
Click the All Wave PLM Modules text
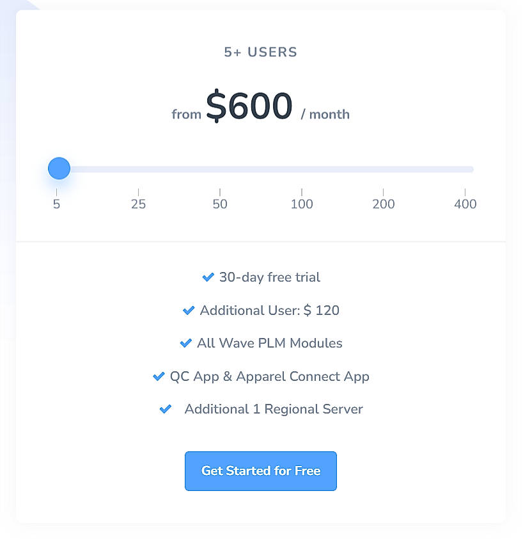[x=270, y=343]
